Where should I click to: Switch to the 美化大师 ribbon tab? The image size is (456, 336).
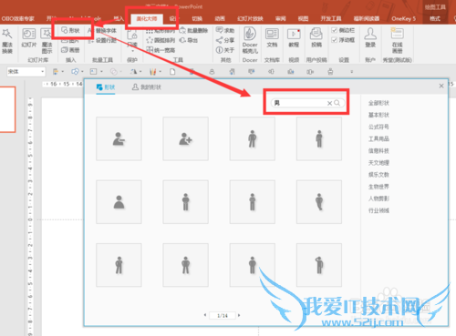(147, 19)
